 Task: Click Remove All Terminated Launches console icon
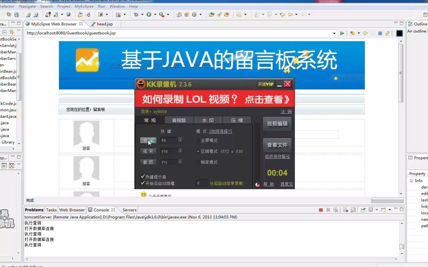click(336, 210)
